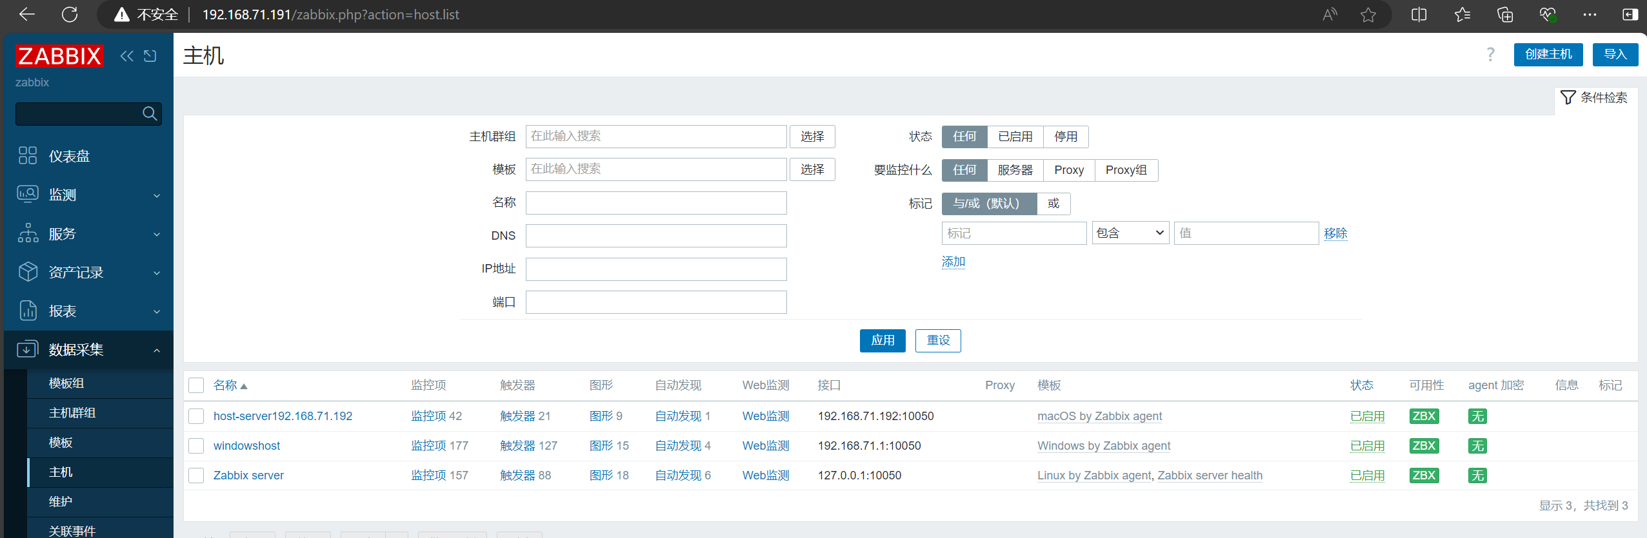
Task: Check the select-all hosts checkbox
Action: click(x=196, y=385)
